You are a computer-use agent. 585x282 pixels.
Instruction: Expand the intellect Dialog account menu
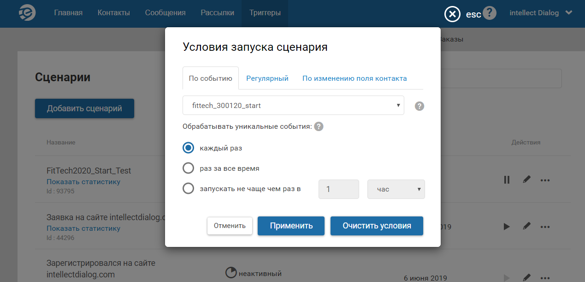(x=540, y=13)
